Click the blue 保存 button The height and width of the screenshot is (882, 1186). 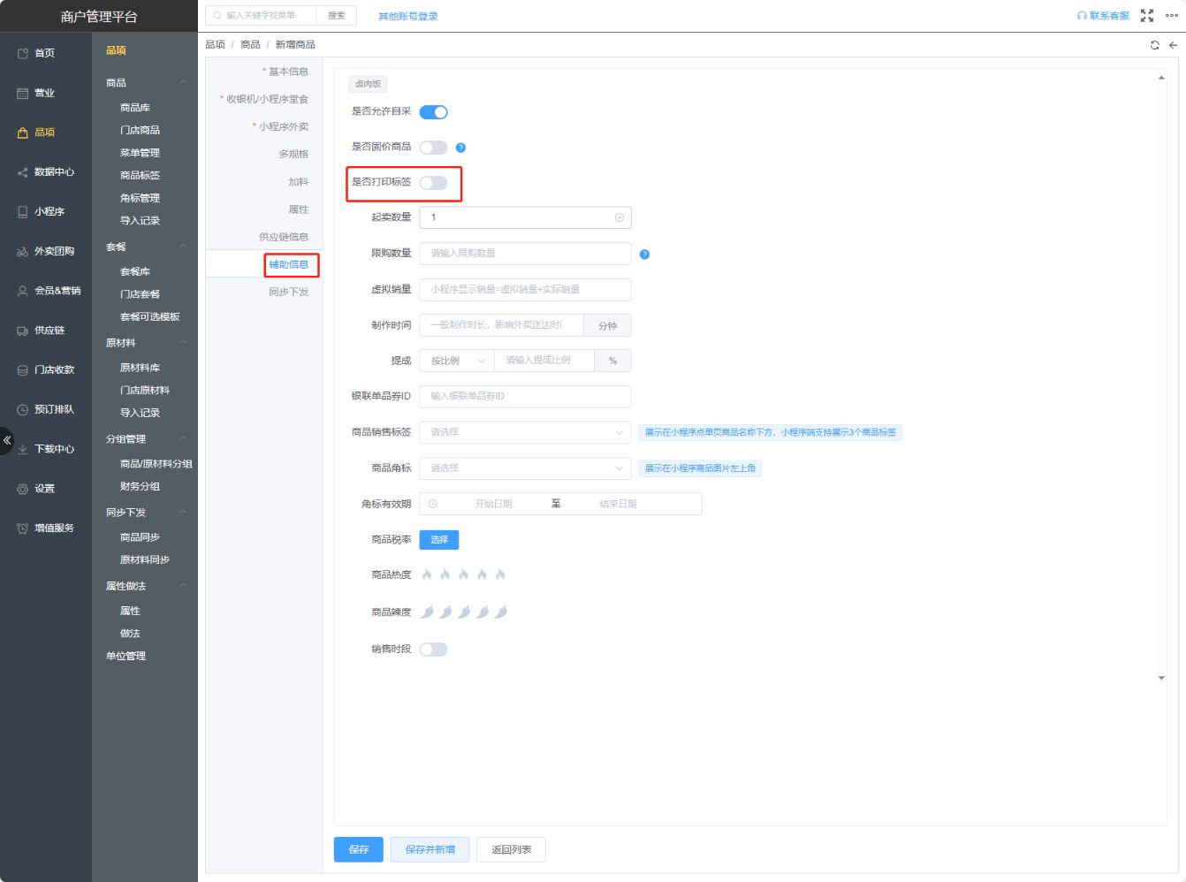coord(358,849)
